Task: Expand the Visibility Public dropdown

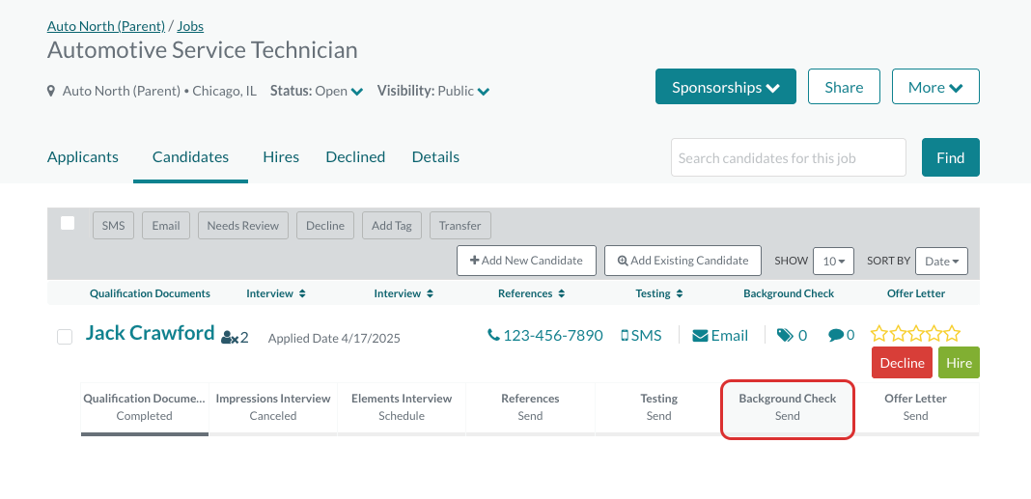Action: tap(484, 92)
